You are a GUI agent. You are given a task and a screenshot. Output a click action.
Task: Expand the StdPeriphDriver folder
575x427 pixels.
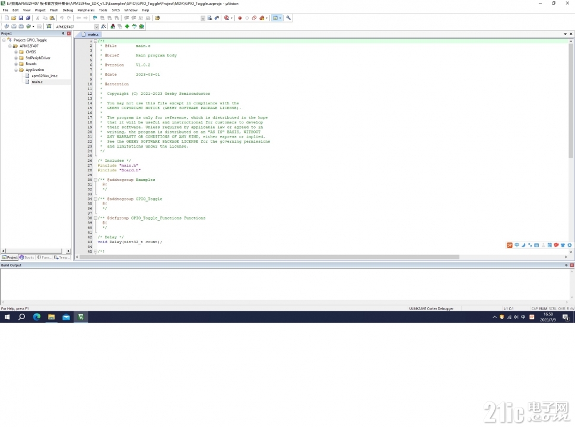click(16, 58)
